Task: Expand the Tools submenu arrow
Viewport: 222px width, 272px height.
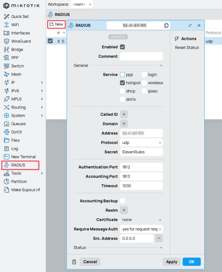Action: (42, 173)
